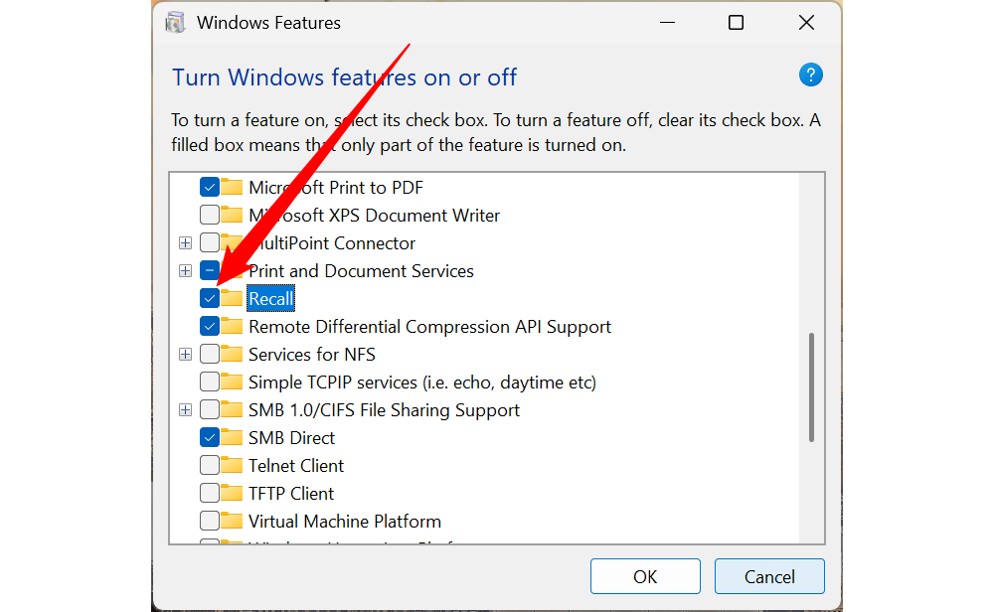The image size is (994, 612).
Task: Click the folder icon beside Virtual Machine Platform
Action: click(x=232, y=521)
